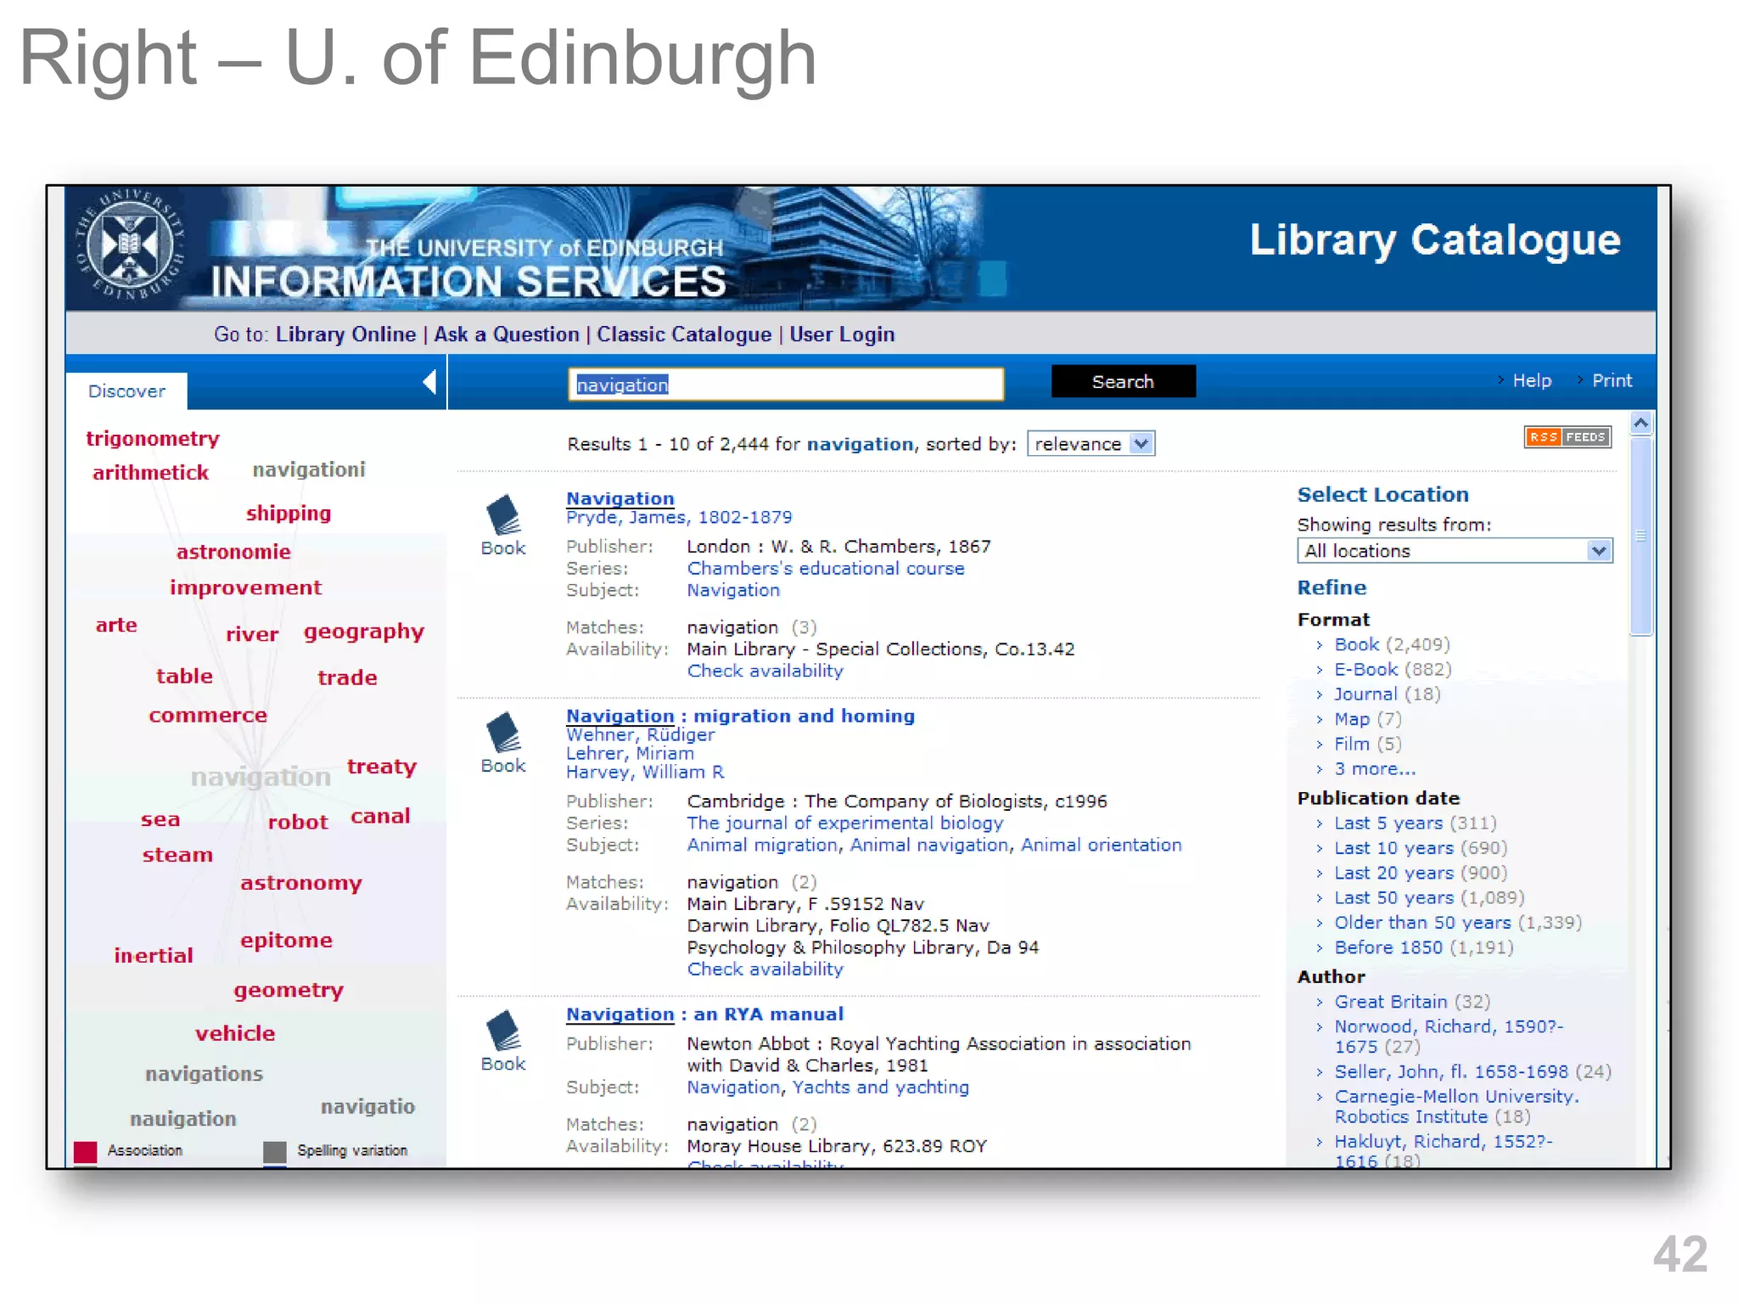Refine format to Journal (18)
The image size is (1738, 1304).
(x=1388, y=694)
